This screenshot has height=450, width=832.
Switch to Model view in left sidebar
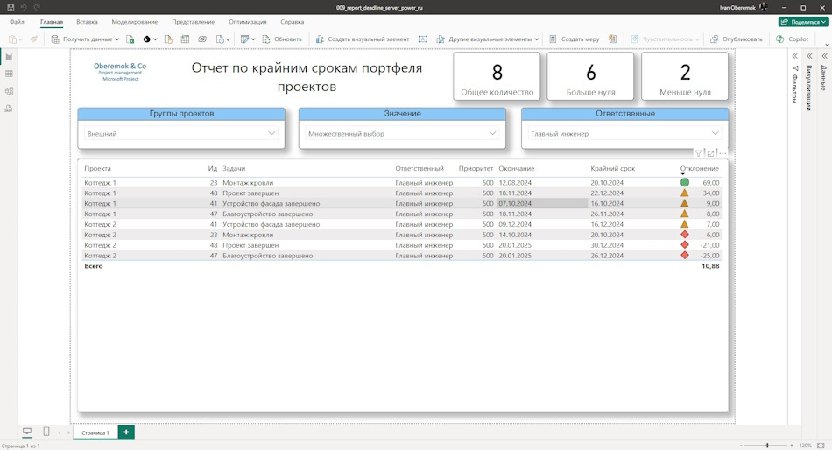9,91
